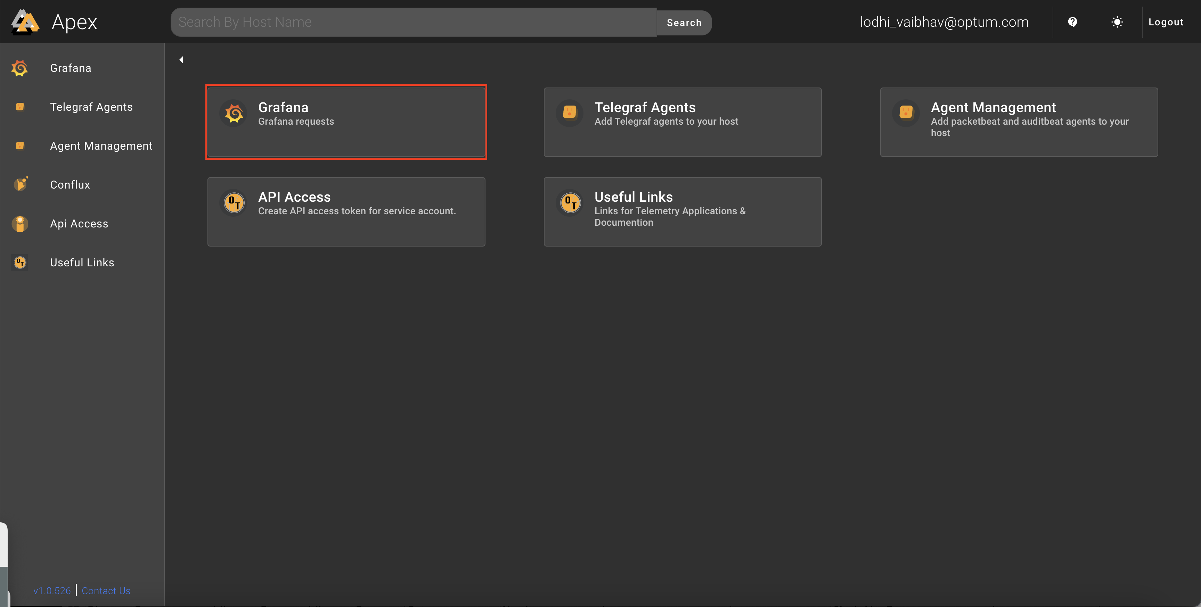Image resolution: width=1201 pixels, height=607 pixels.
Task: Focus the Search By Host Name field
Action: click(x=414, y=22)
